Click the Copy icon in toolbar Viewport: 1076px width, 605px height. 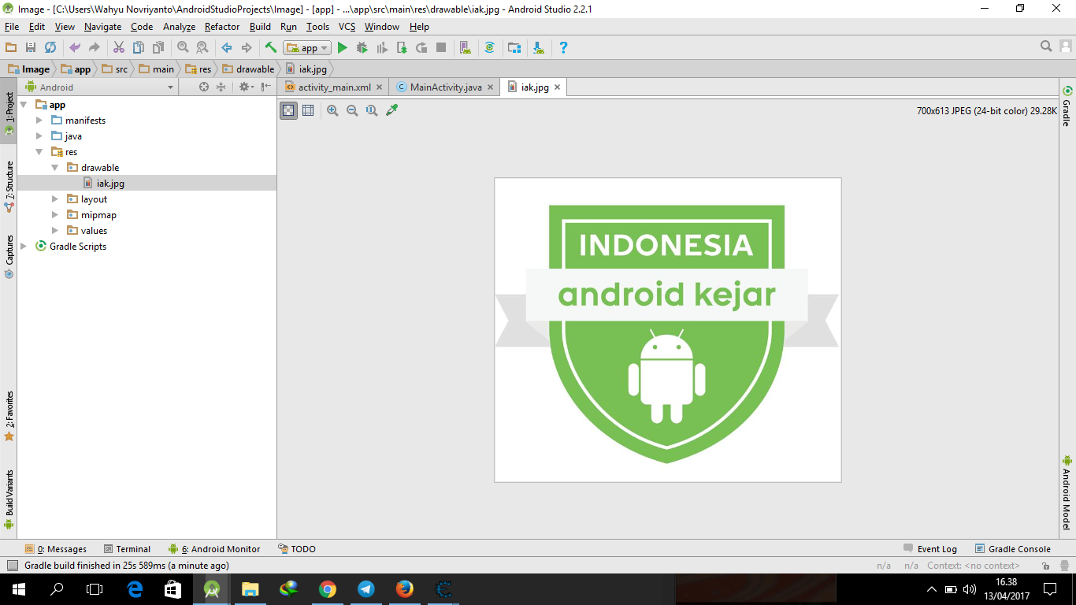click(x=139, y=47)
